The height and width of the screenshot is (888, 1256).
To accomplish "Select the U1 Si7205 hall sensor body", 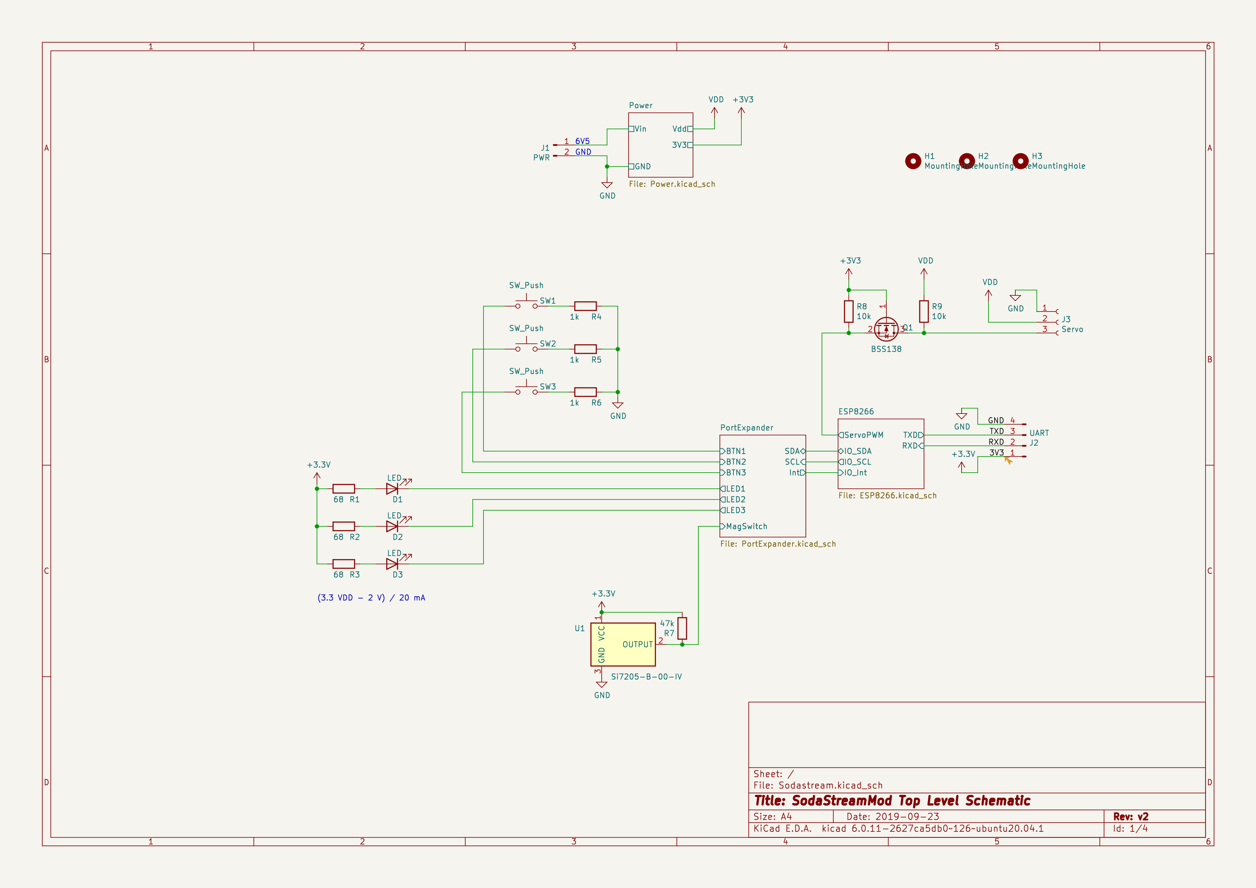I will [623, 645].
